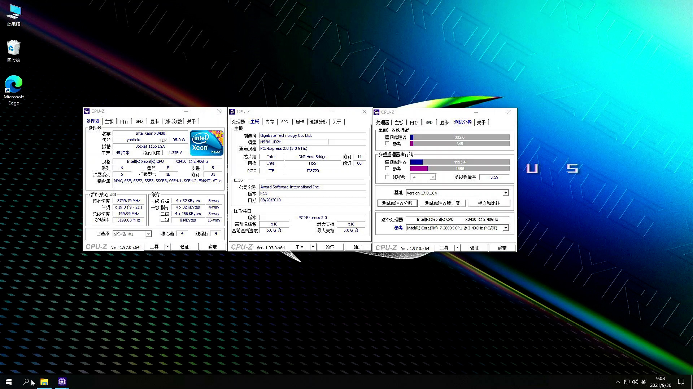This screenshot has height=389, width=693.
Task: Click 验证 button in processor window
Action: pos(184,247)
